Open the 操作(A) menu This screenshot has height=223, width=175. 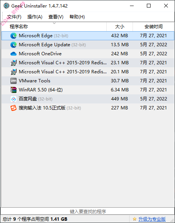(35, 17)
